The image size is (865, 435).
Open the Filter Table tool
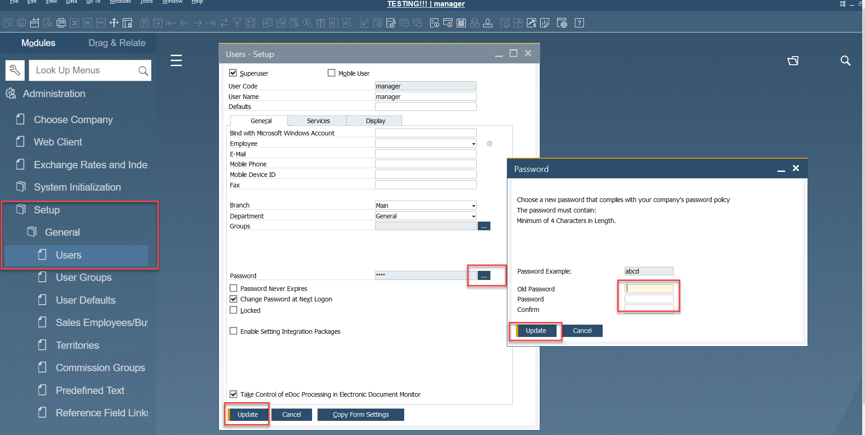(237, 23)
